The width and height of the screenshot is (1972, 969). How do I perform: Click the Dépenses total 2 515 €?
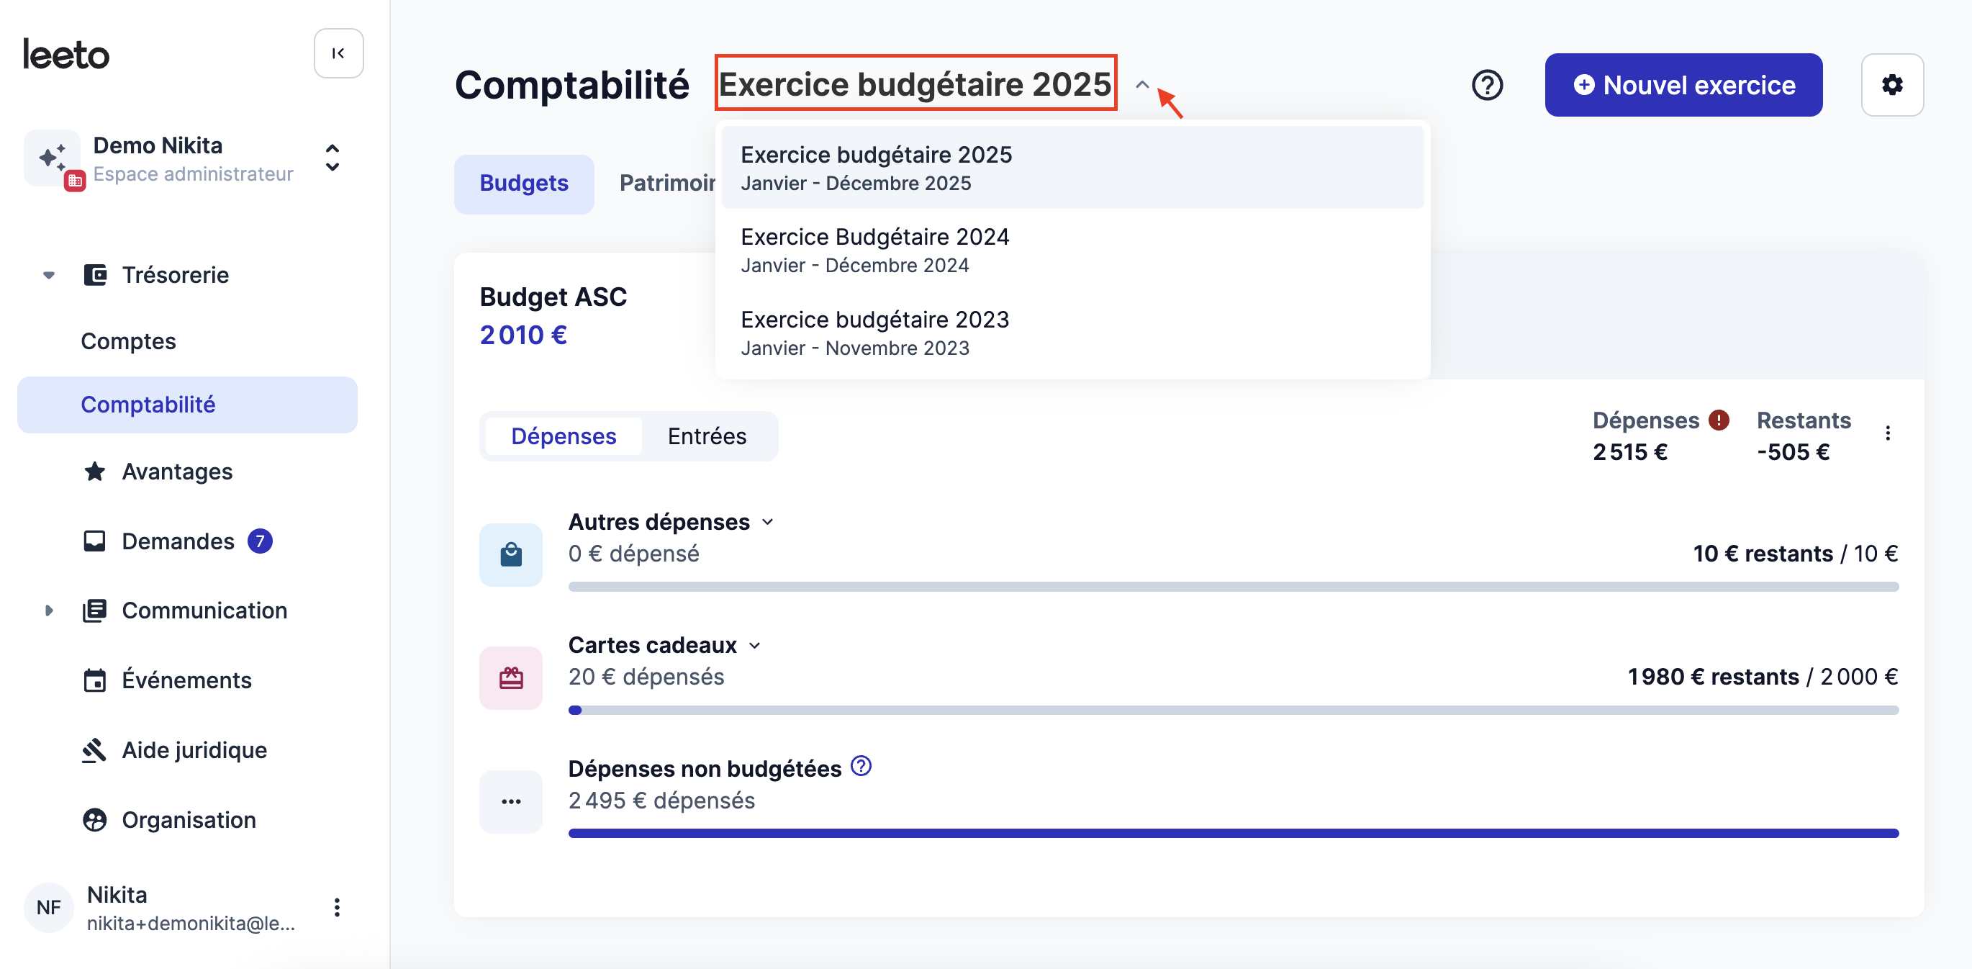coord(1630,453)
